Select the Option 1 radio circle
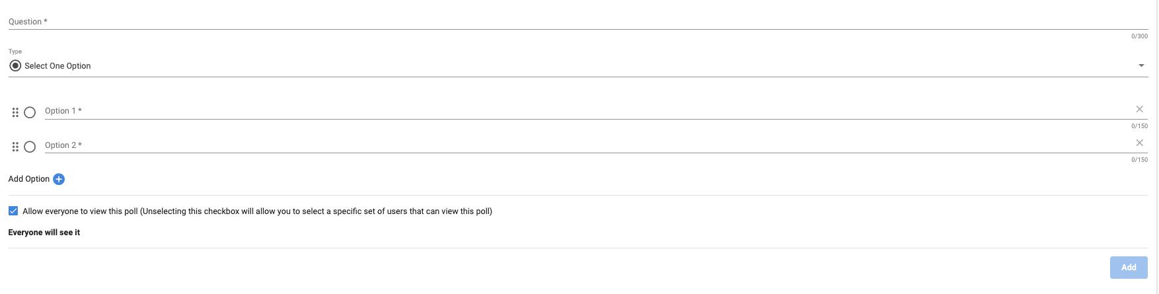 [30, 112]
